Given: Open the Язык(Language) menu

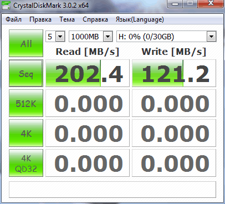Looking at the screenshot, I should (140, 19).
